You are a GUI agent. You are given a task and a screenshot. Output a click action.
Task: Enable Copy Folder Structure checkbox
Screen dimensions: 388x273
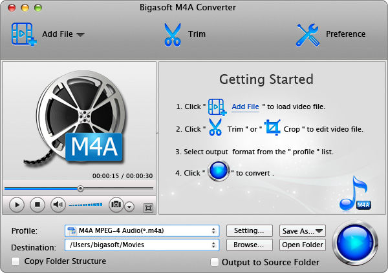[x=16, y=261]
